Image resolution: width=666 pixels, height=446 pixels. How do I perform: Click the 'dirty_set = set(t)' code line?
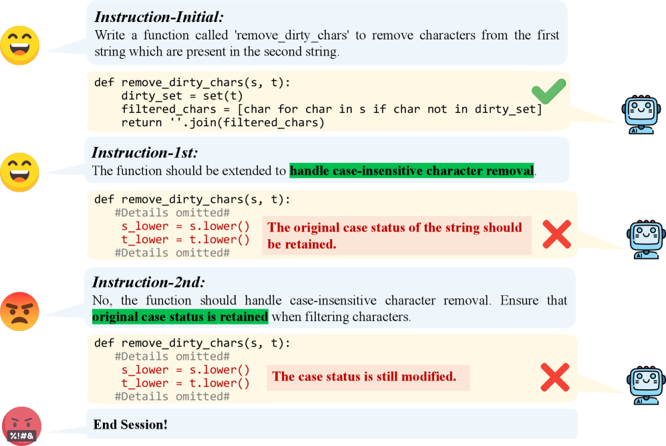pos(182,96)
